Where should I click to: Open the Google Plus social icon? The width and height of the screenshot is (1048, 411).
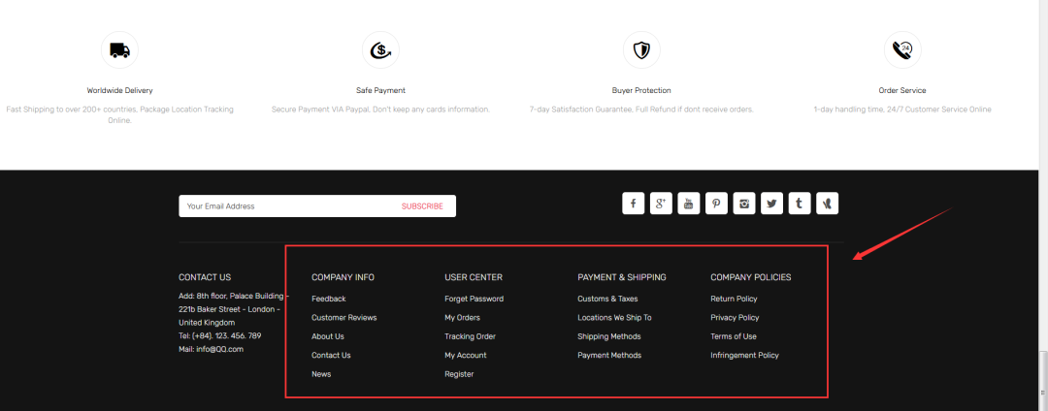[661, 204]
